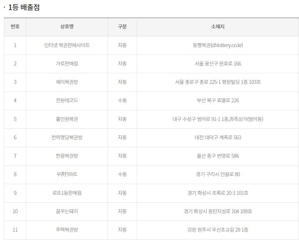
Task: Click address 경기 구리시 안골로 80
Action: [x=218, y=174]
